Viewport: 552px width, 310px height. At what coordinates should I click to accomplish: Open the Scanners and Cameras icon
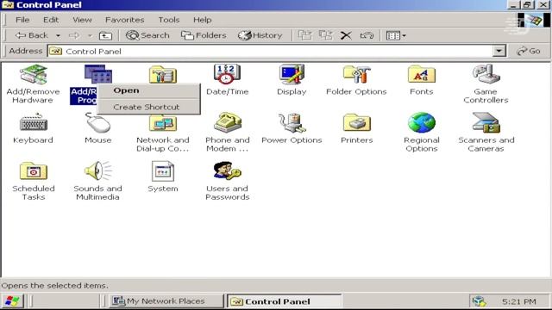click(486, 122)
